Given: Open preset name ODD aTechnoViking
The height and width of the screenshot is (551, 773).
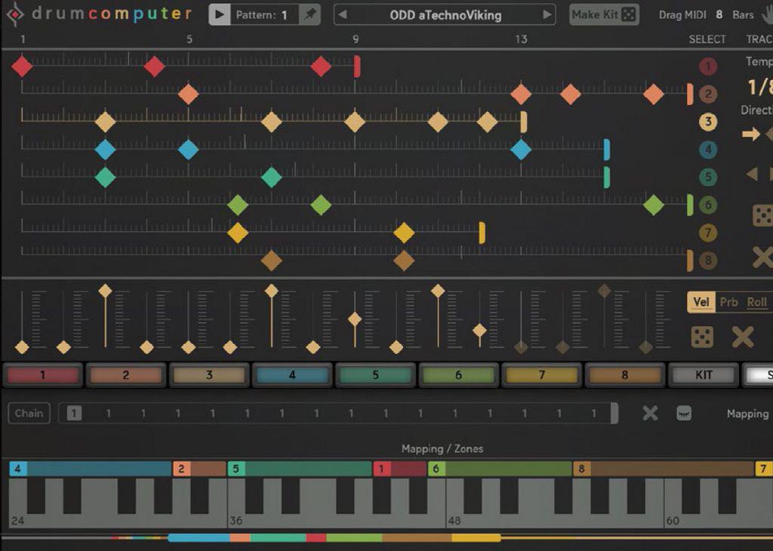Looking at the screenshot, I should (x=445, y=15).
